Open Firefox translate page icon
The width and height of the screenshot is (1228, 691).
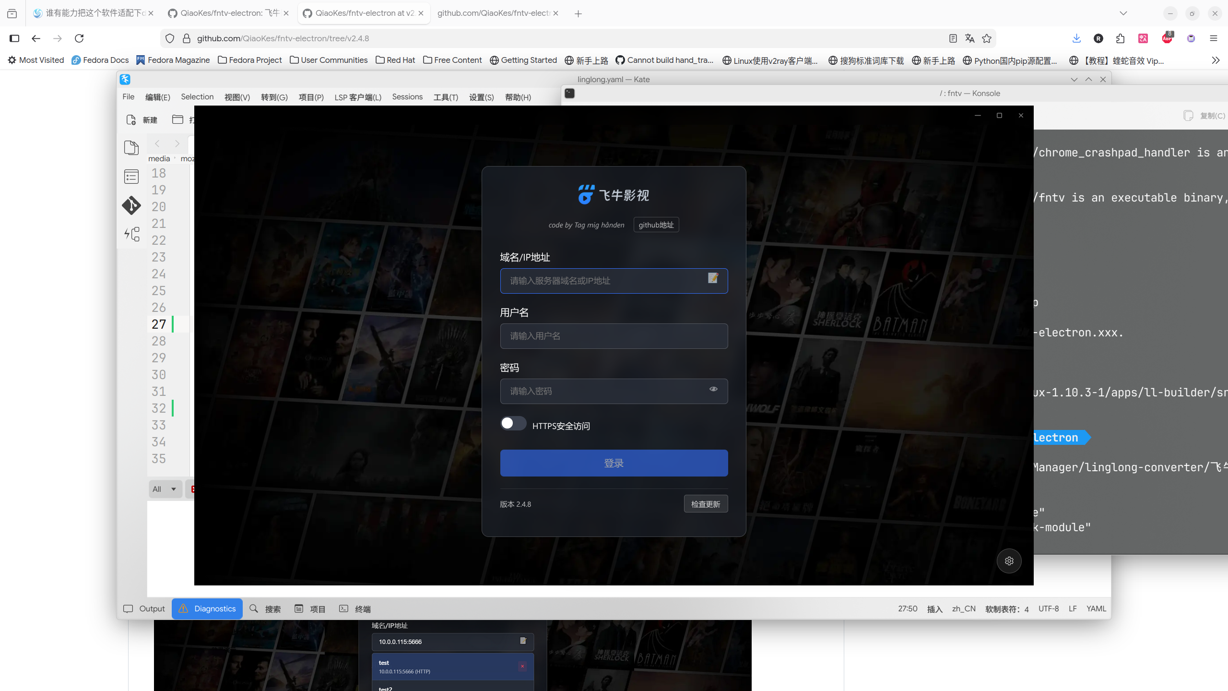(969, 38)
